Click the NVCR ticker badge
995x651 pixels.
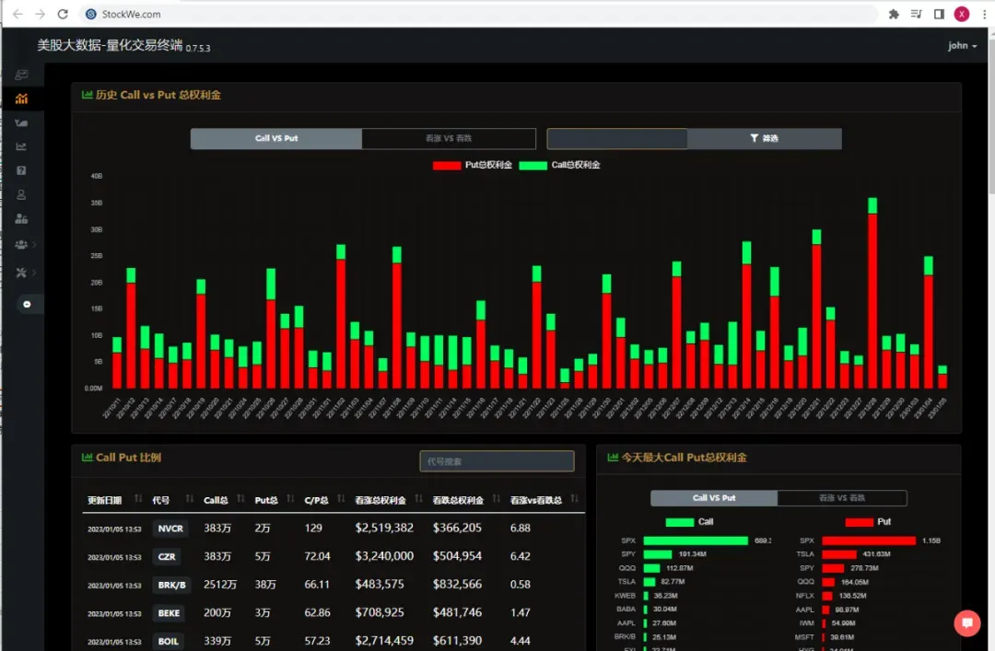pyautogui.click(x=170, y=529)
